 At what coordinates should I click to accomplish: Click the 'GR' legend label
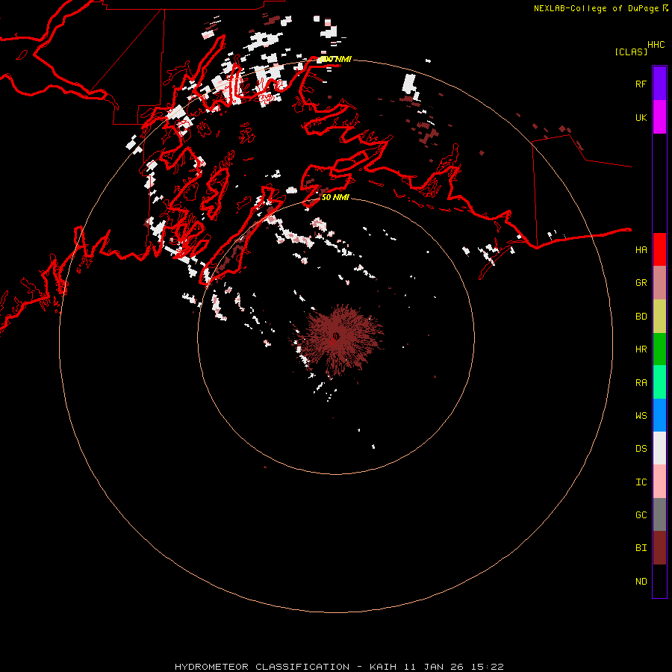click(x=641, y=283)
